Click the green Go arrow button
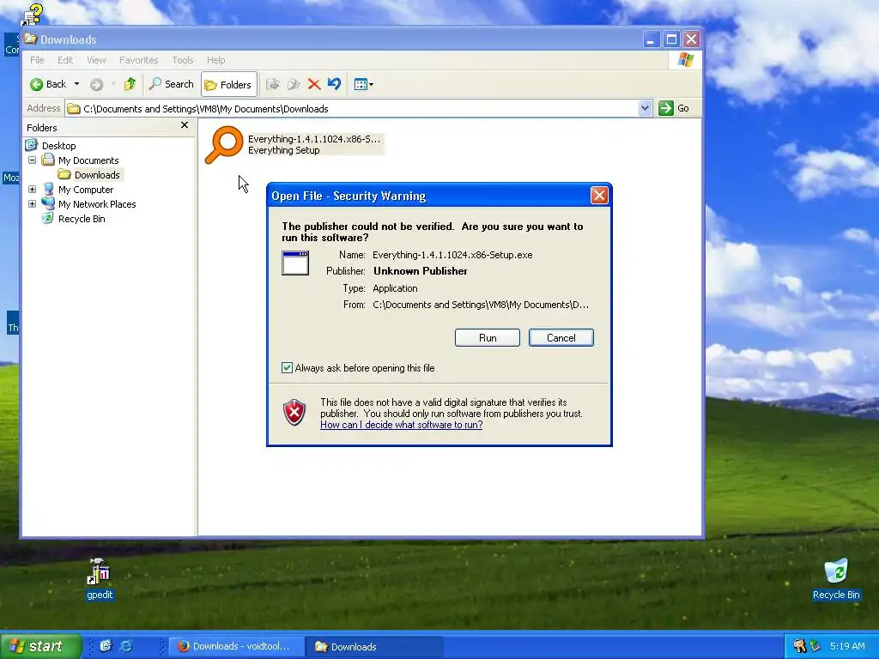879x659 pixels. (666, 108)
